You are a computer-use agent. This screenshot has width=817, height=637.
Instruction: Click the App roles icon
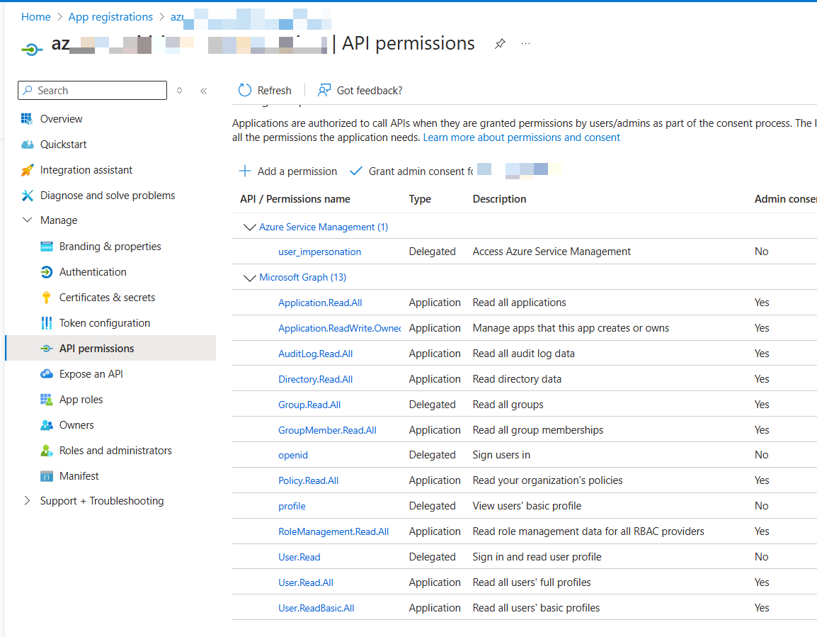click(47, 400)
